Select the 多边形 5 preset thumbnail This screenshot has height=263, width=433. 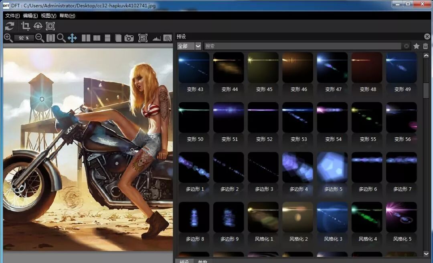(332, 167)
